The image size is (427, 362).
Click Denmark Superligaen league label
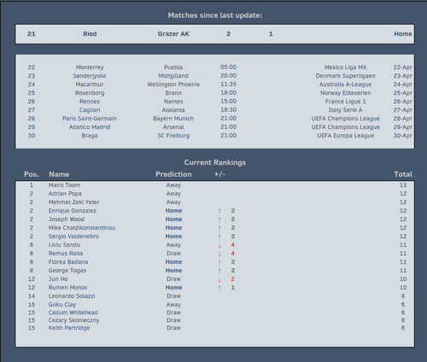tap(346, 76)
